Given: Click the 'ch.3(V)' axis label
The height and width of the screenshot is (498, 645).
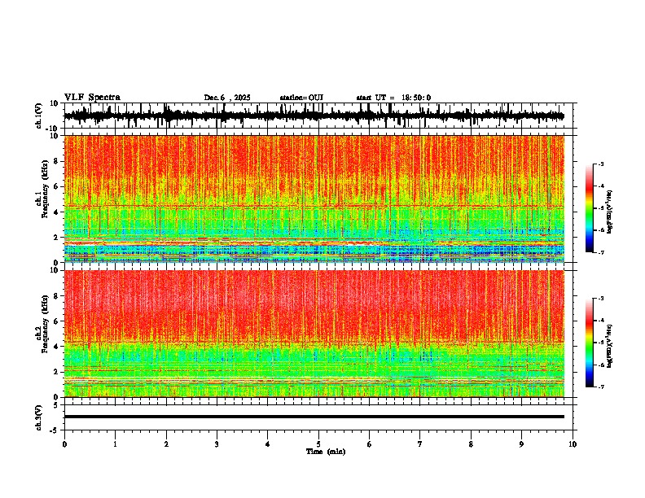Looking at the screenshot, I should pos(39,417).
